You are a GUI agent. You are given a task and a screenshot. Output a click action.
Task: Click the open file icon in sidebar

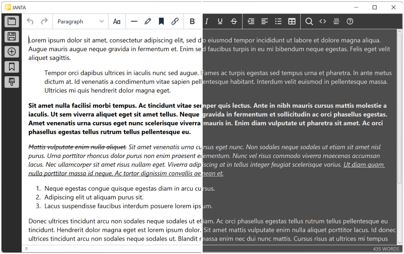(12, 21)
